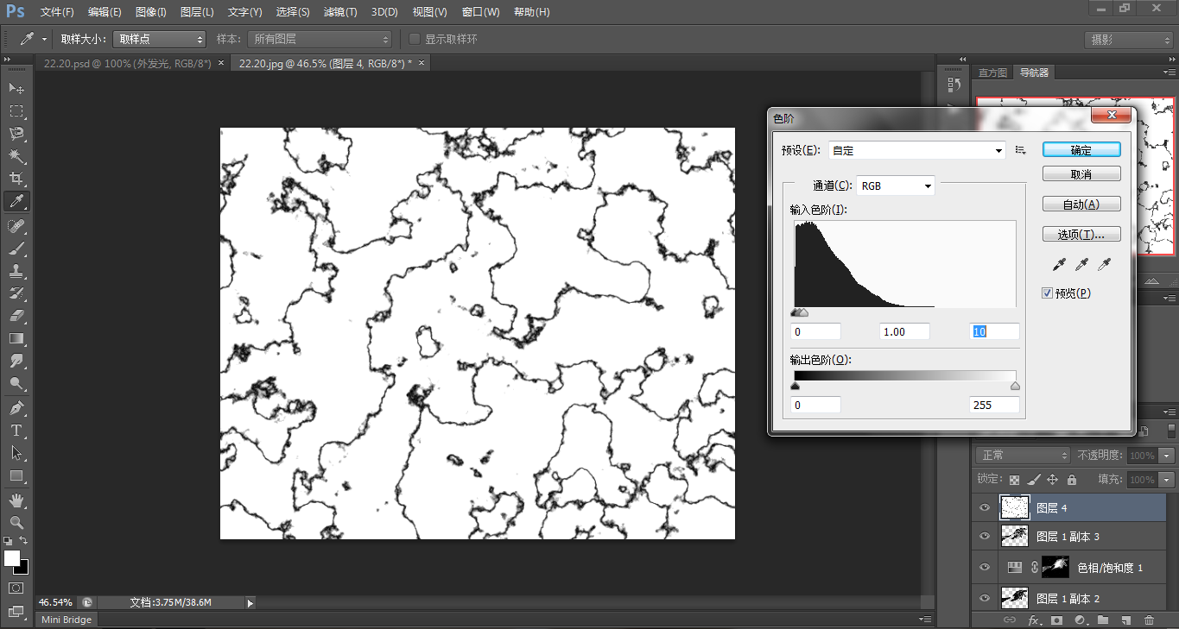Select the Crop tool
This screenshot has height=629, width=1179.
16,179
